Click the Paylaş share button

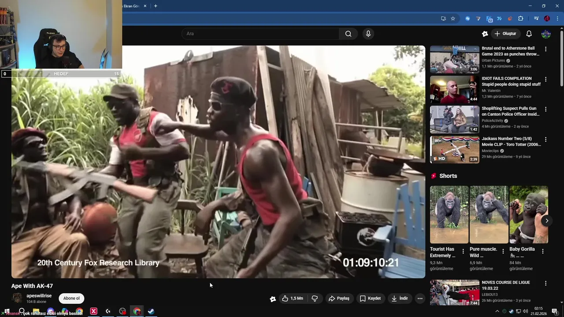click(339, 299)
